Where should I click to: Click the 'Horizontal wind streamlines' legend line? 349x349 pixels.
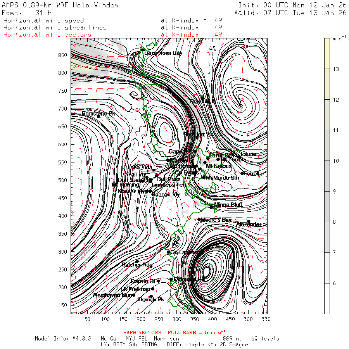[55, 28]
